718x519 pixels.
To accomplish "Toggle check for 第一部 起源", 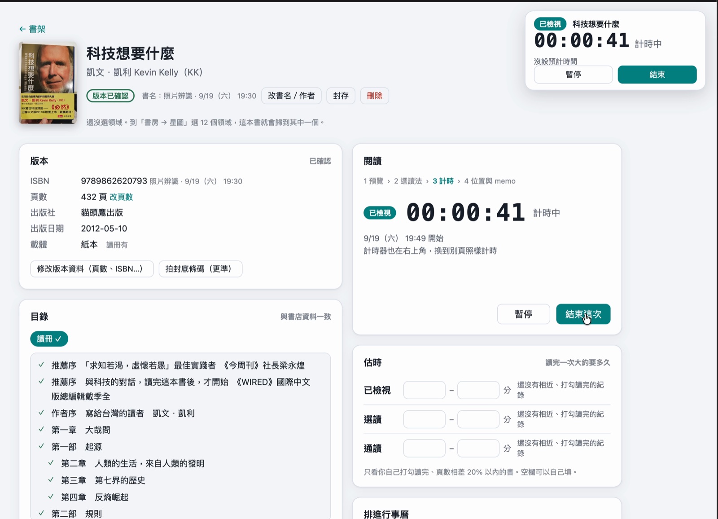I will point(41,446).
